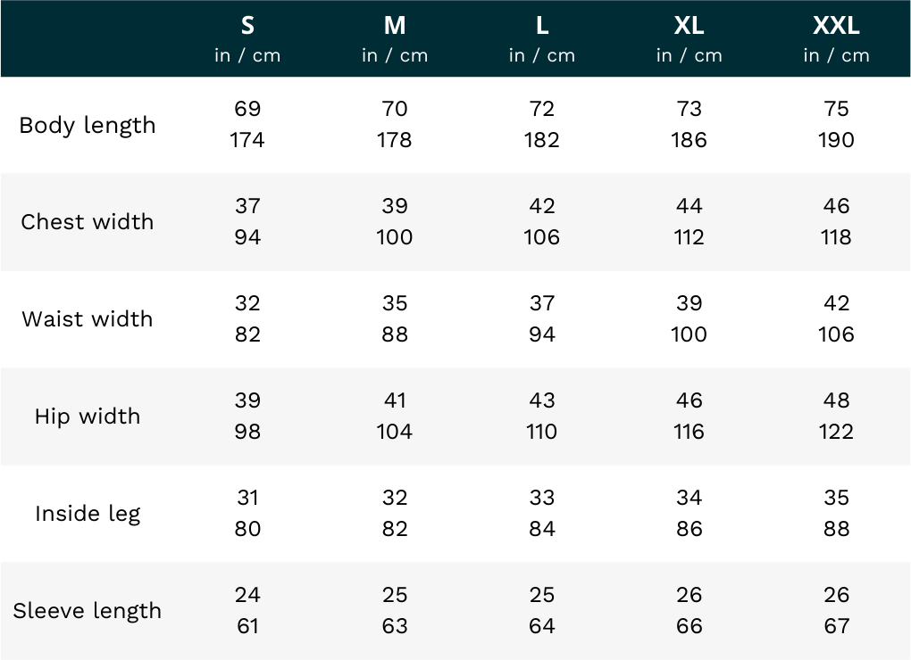This screenshot has height=660, width=911.
Task: Click the L size column header
Action: (542, 27)
